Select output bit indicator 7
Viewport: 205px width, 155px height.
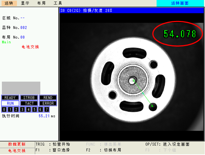point(47,110)
